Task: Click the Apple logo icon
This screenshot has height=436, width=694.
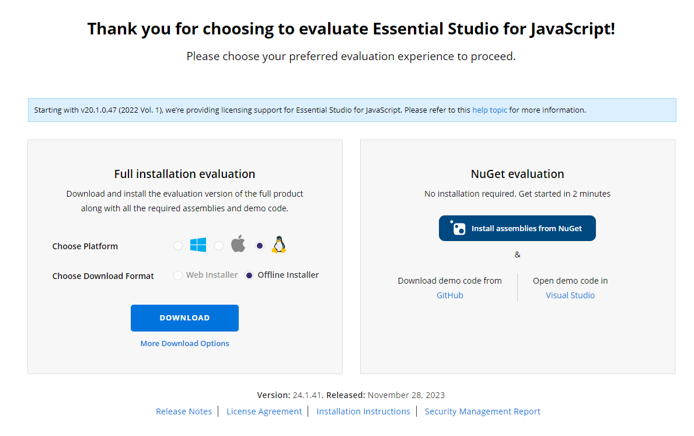Action: click(x=238, y=244)
